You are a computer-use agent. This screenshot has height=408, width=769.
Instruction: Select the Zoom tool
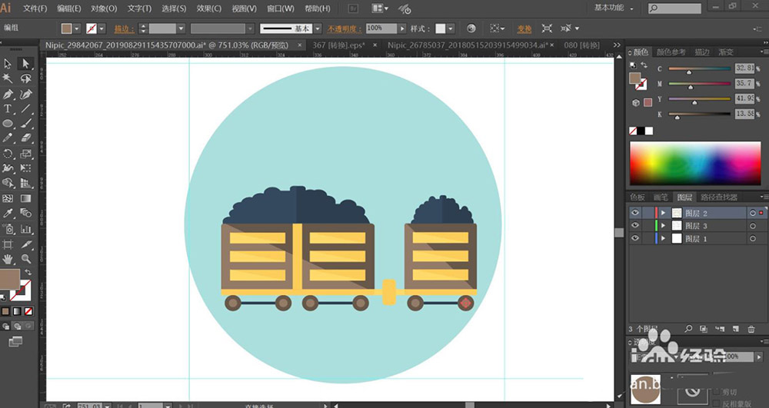click(25, 259)
